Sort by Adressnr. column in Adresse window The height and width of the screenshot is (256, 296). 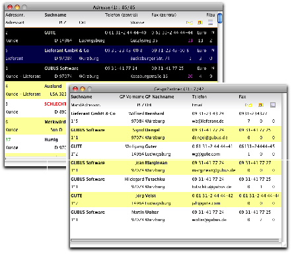[15, 15]
